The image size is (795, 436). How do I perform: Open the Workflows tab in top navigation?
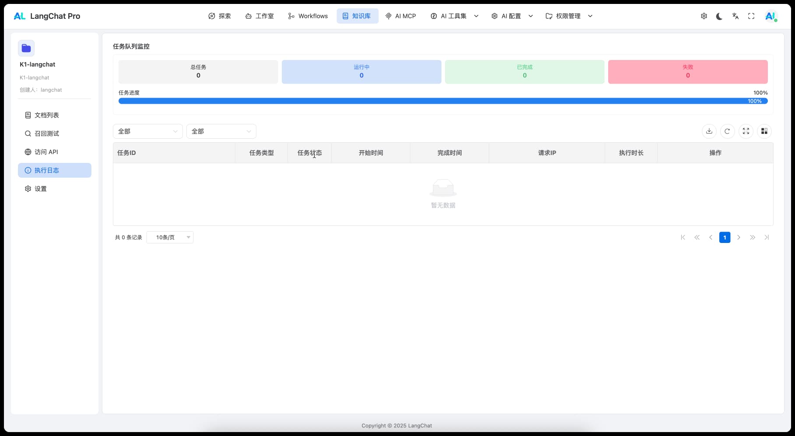tap(308, 16)
